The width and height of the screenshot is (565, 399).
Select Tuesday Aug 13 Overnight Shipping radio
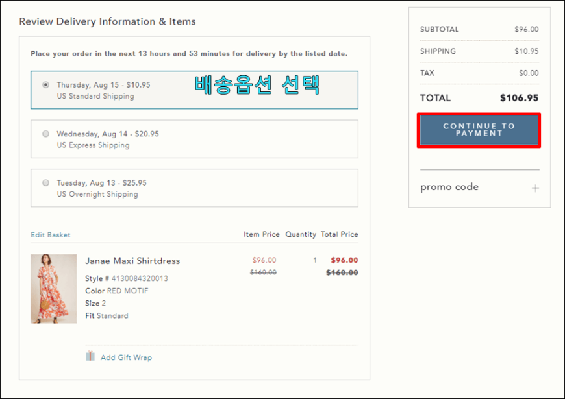[x=45, y=183]
